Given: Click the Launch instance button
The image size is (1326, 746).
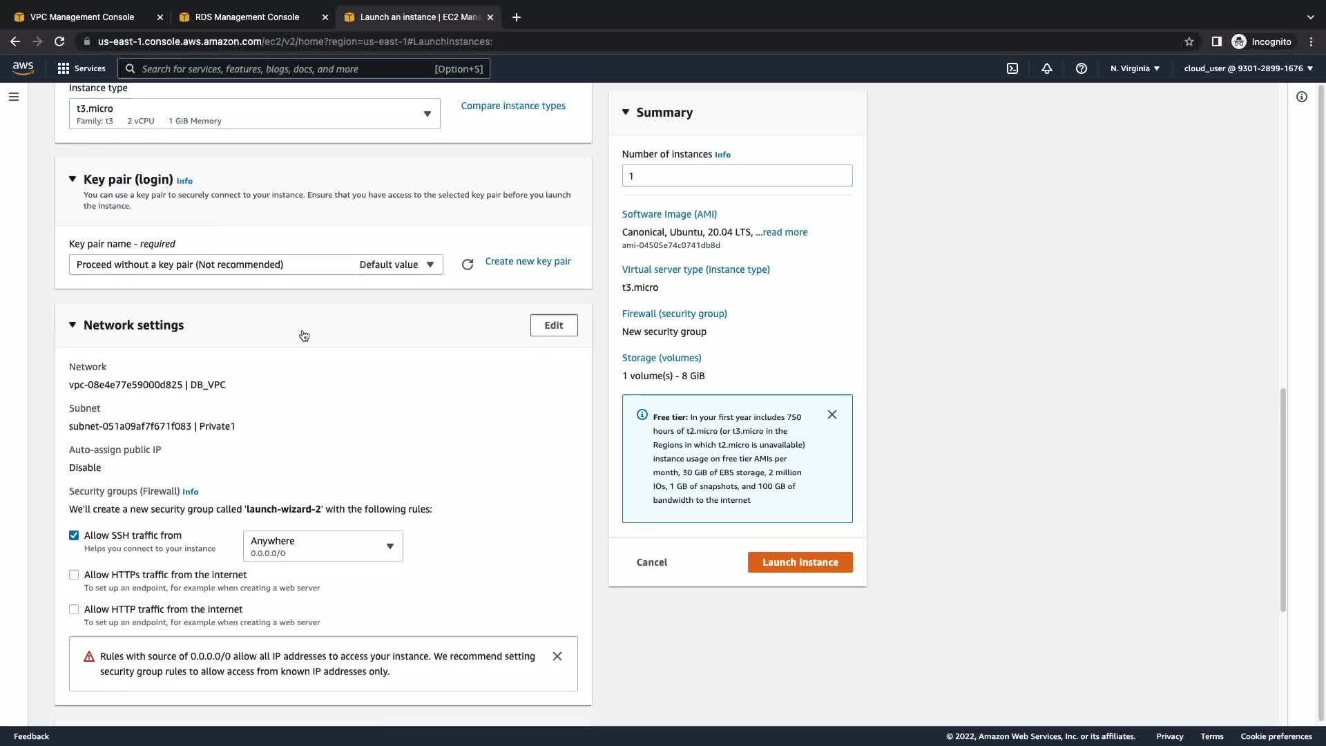Looking at the screenshot, I should point(800,562).
